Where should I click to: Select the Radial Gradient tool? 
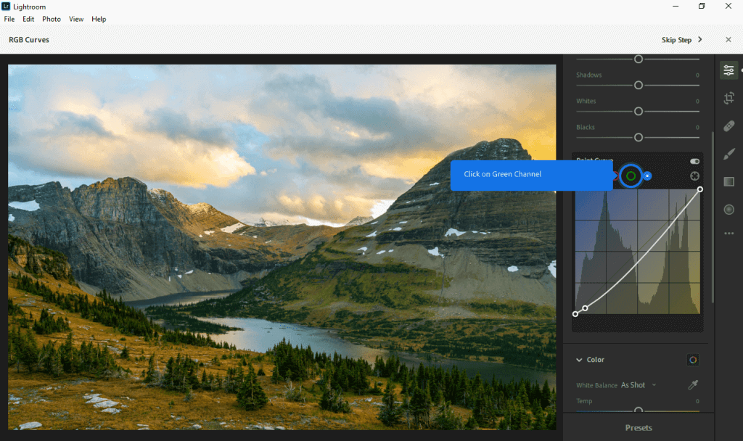pyautogui.click(x=728, y=210)
